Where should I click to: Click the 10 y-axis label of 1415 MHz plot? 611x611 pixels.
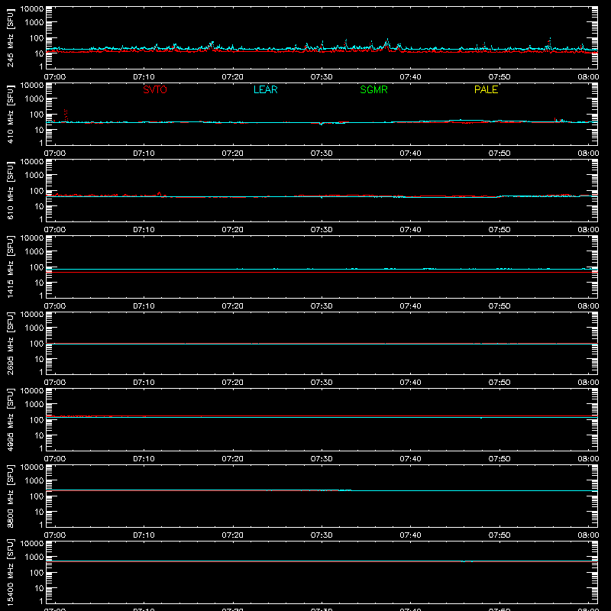coord(40,283)
